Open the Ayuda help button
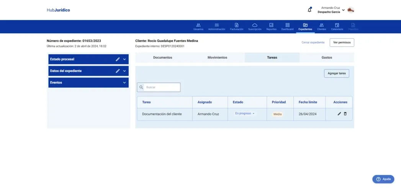The height and width of the screenshot is (190, 401). (x=383, y=179)
